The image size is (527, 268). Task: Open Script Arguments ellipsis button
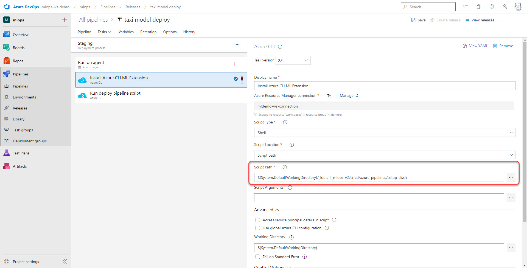coord(511,198)
